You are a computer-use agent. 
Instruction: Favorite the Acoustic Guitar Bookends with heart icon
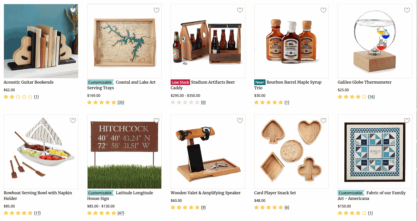tap(73, 10)
